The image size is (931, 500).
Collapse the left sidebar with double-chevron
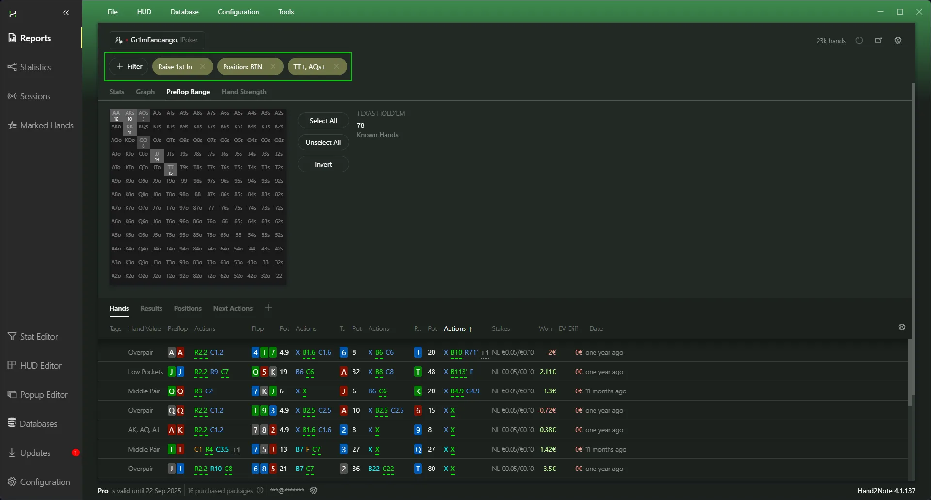[x=66, y=13]
